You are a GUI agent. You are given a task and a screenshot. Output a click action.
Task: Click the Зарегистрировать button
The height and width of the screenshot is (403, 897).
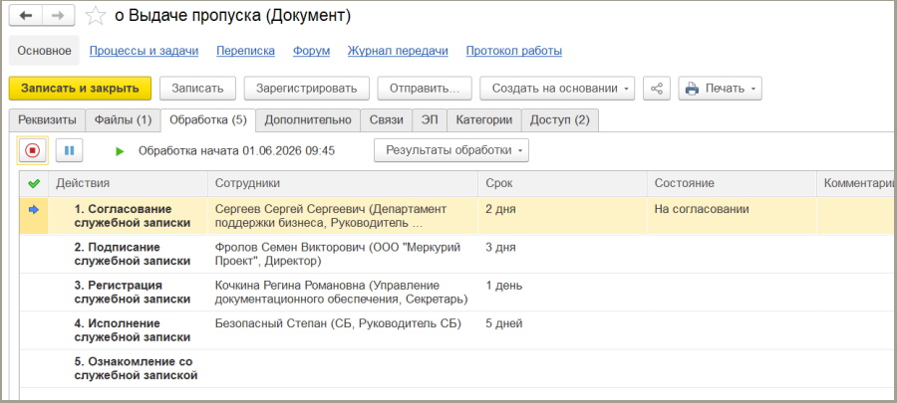pyautogui.click(x=307, y=89)
